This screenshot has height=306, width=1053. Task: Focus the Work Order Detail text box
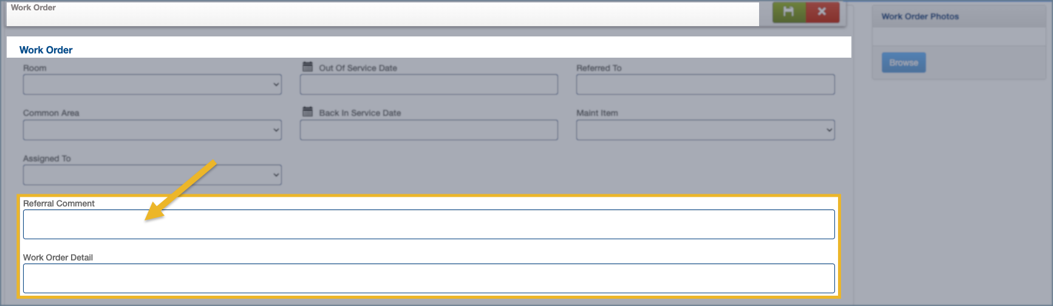point(429,279)
